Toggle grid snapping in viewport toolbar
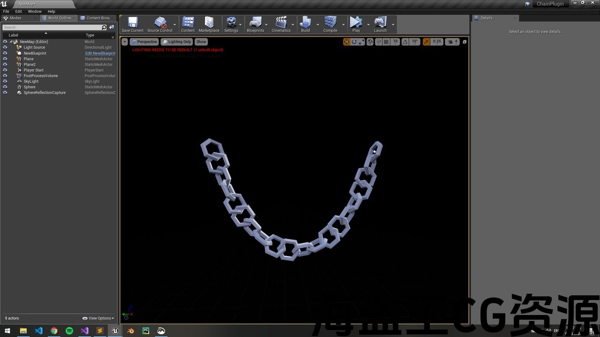The image size is (600, 337). click(386, 42)
